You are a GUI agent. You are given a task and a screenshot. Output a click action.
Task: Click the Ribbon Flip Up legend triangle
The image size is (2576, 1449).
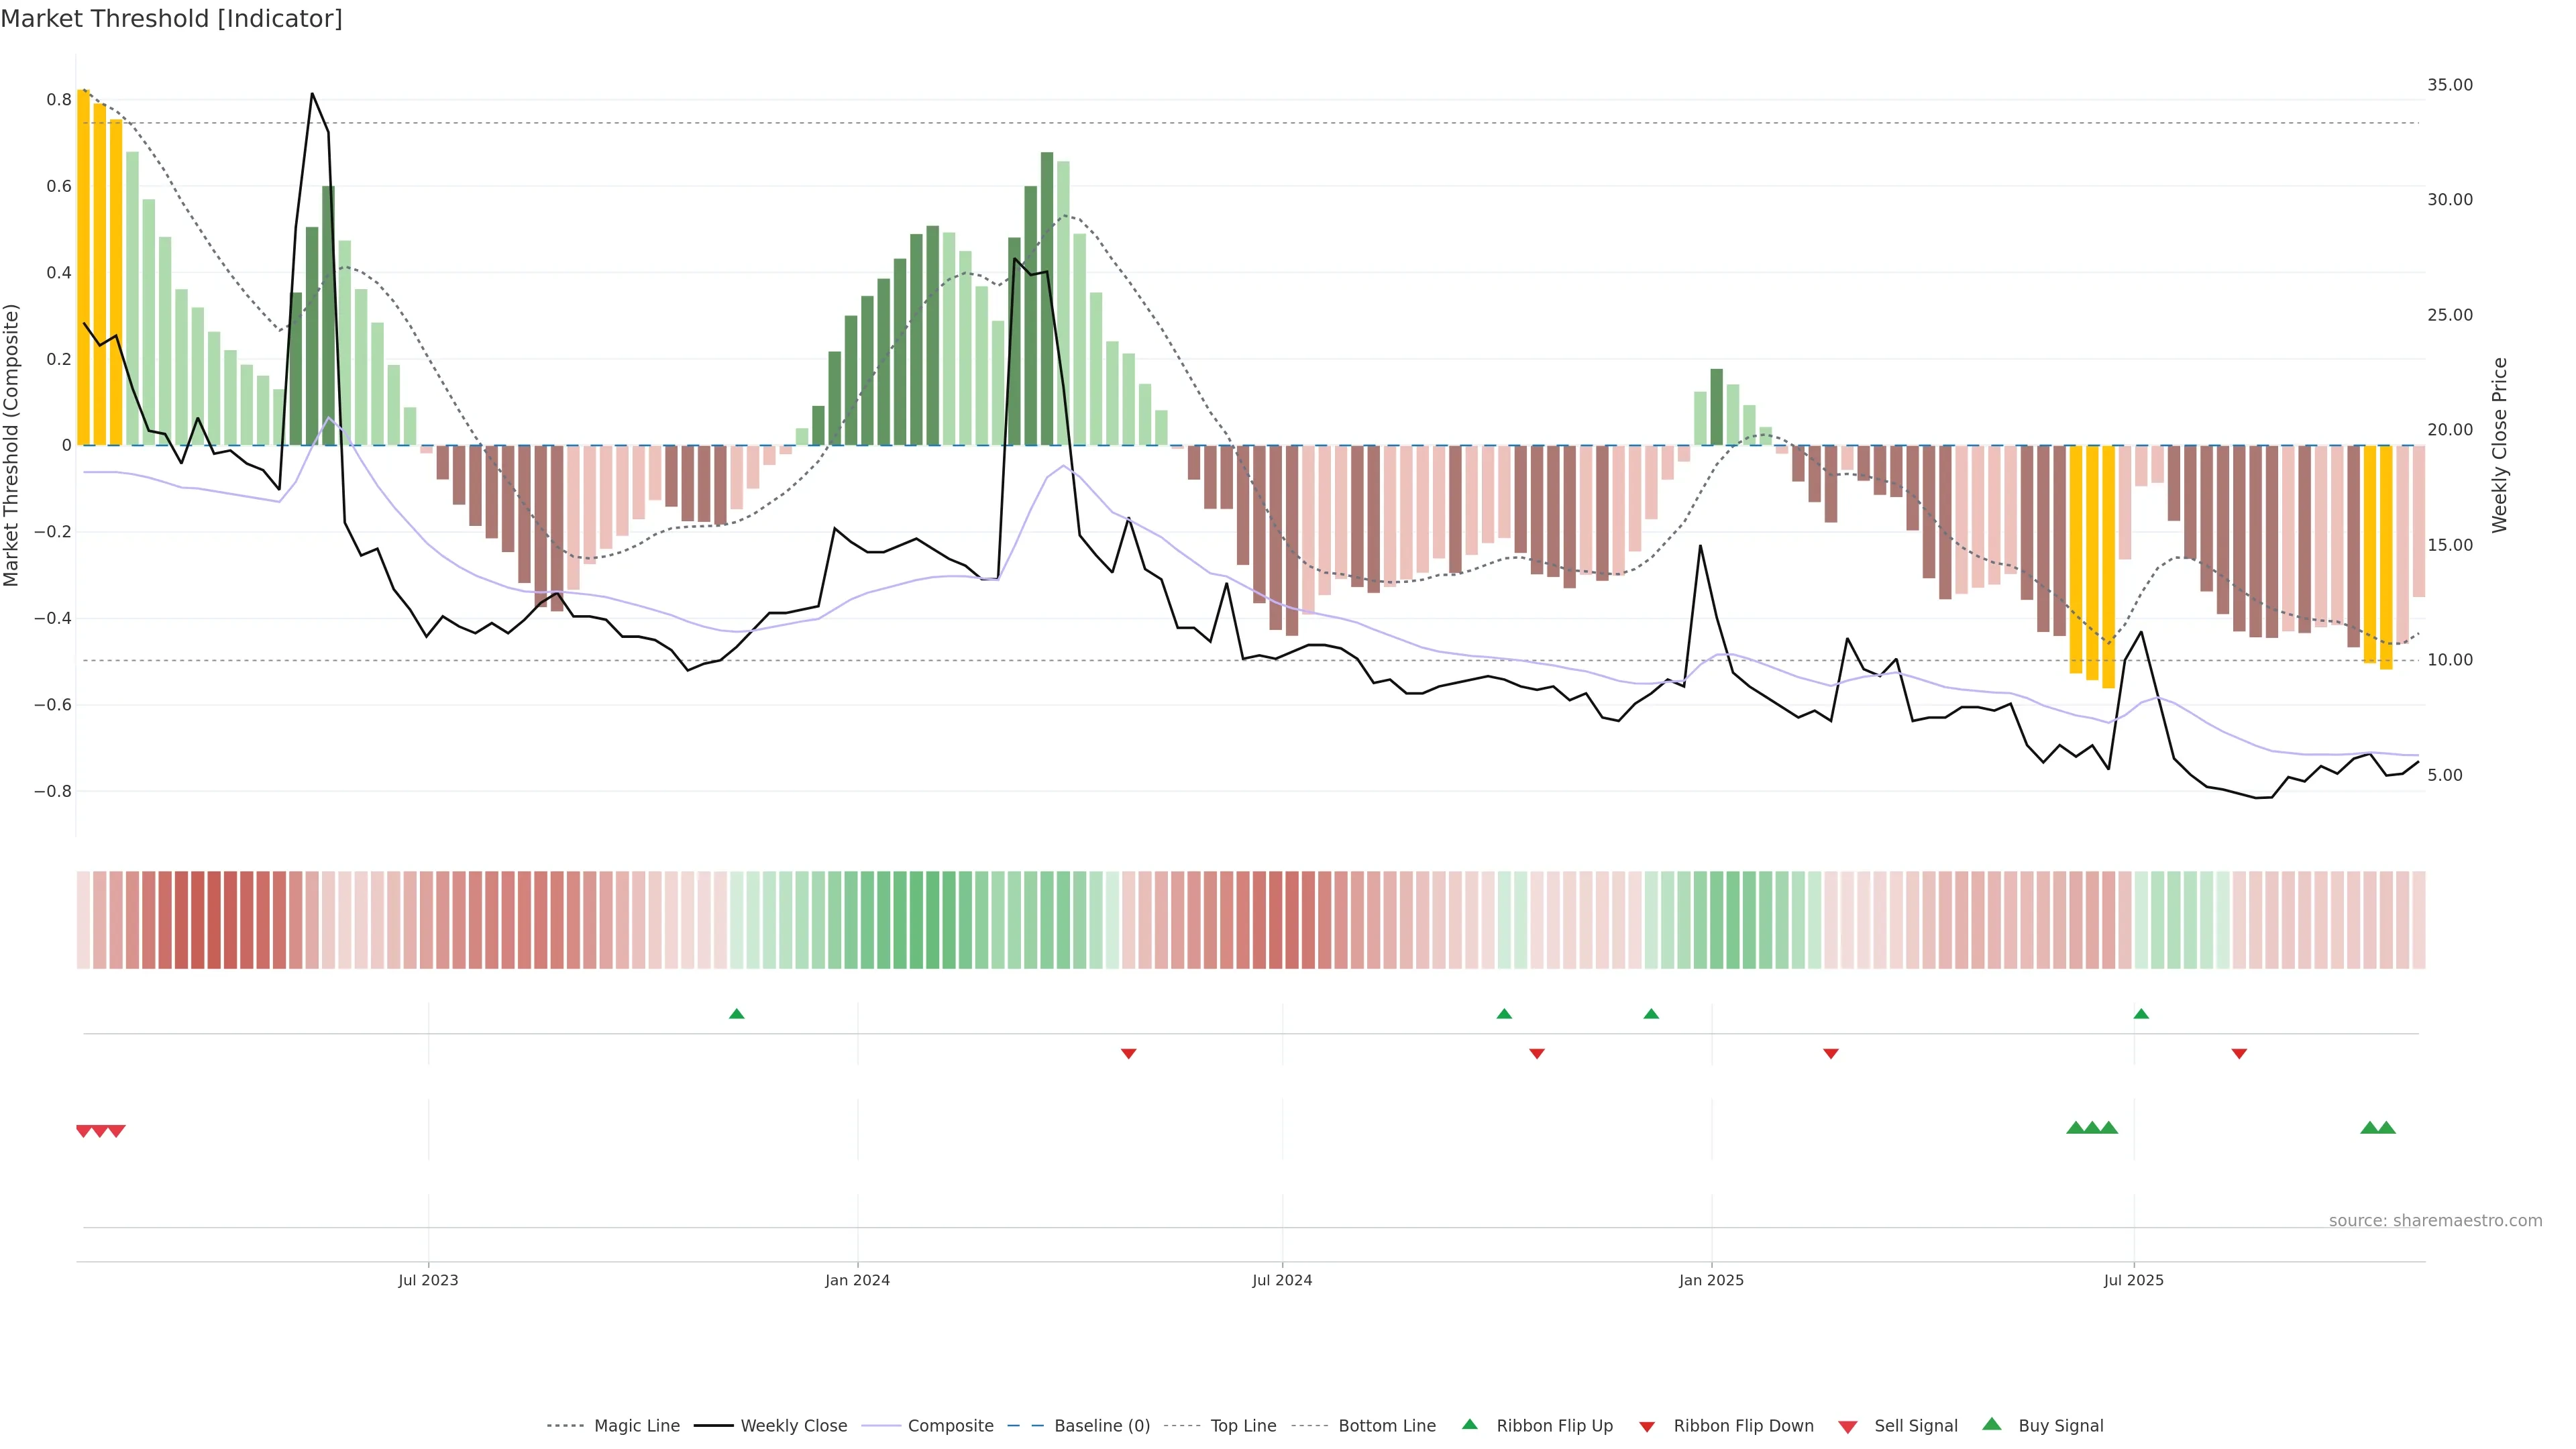(1469, 1424)
